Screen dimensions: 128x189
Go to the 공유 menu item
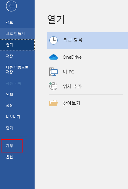tap(17, 106)
